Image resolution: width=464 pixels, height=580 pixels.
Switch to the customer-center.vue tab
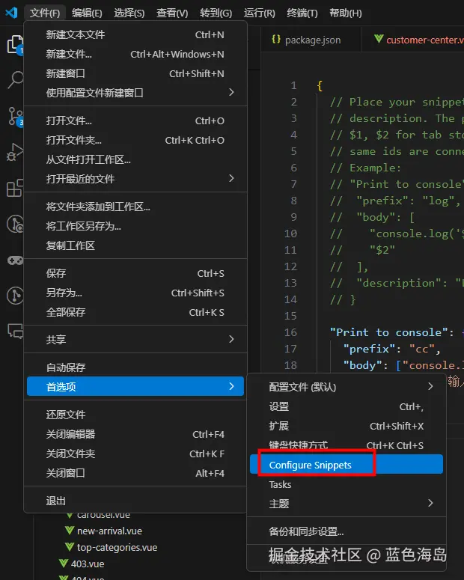413,40
